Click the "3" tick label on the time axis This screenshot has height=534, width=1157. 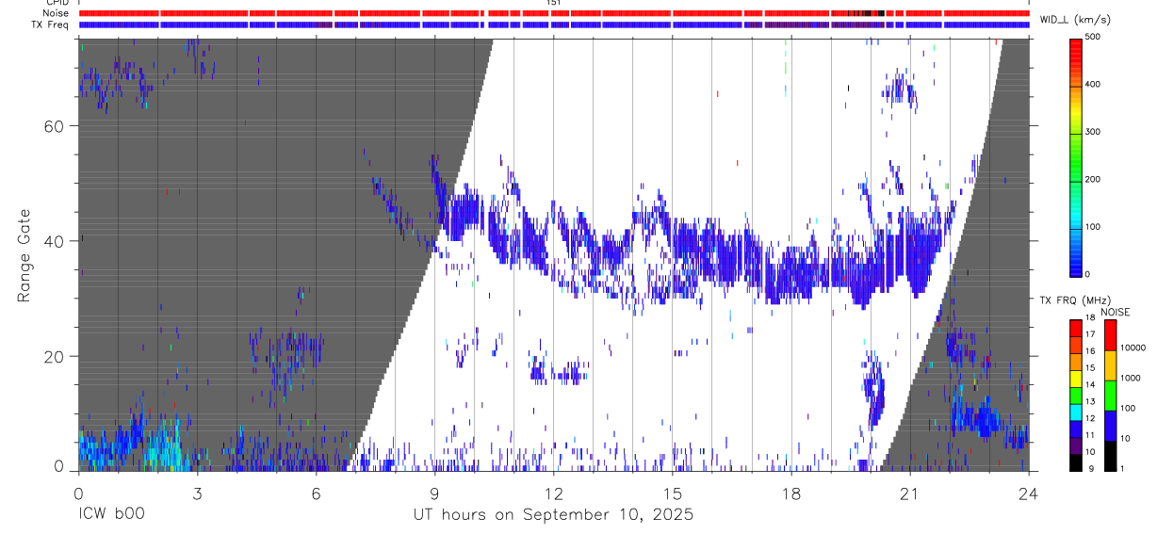click(197, 492)
